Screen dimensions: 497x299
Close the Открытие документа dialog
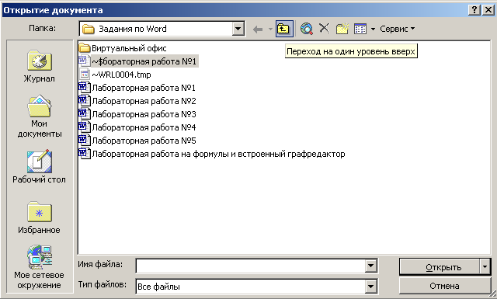pyautogui.click(x=488, y=10)
